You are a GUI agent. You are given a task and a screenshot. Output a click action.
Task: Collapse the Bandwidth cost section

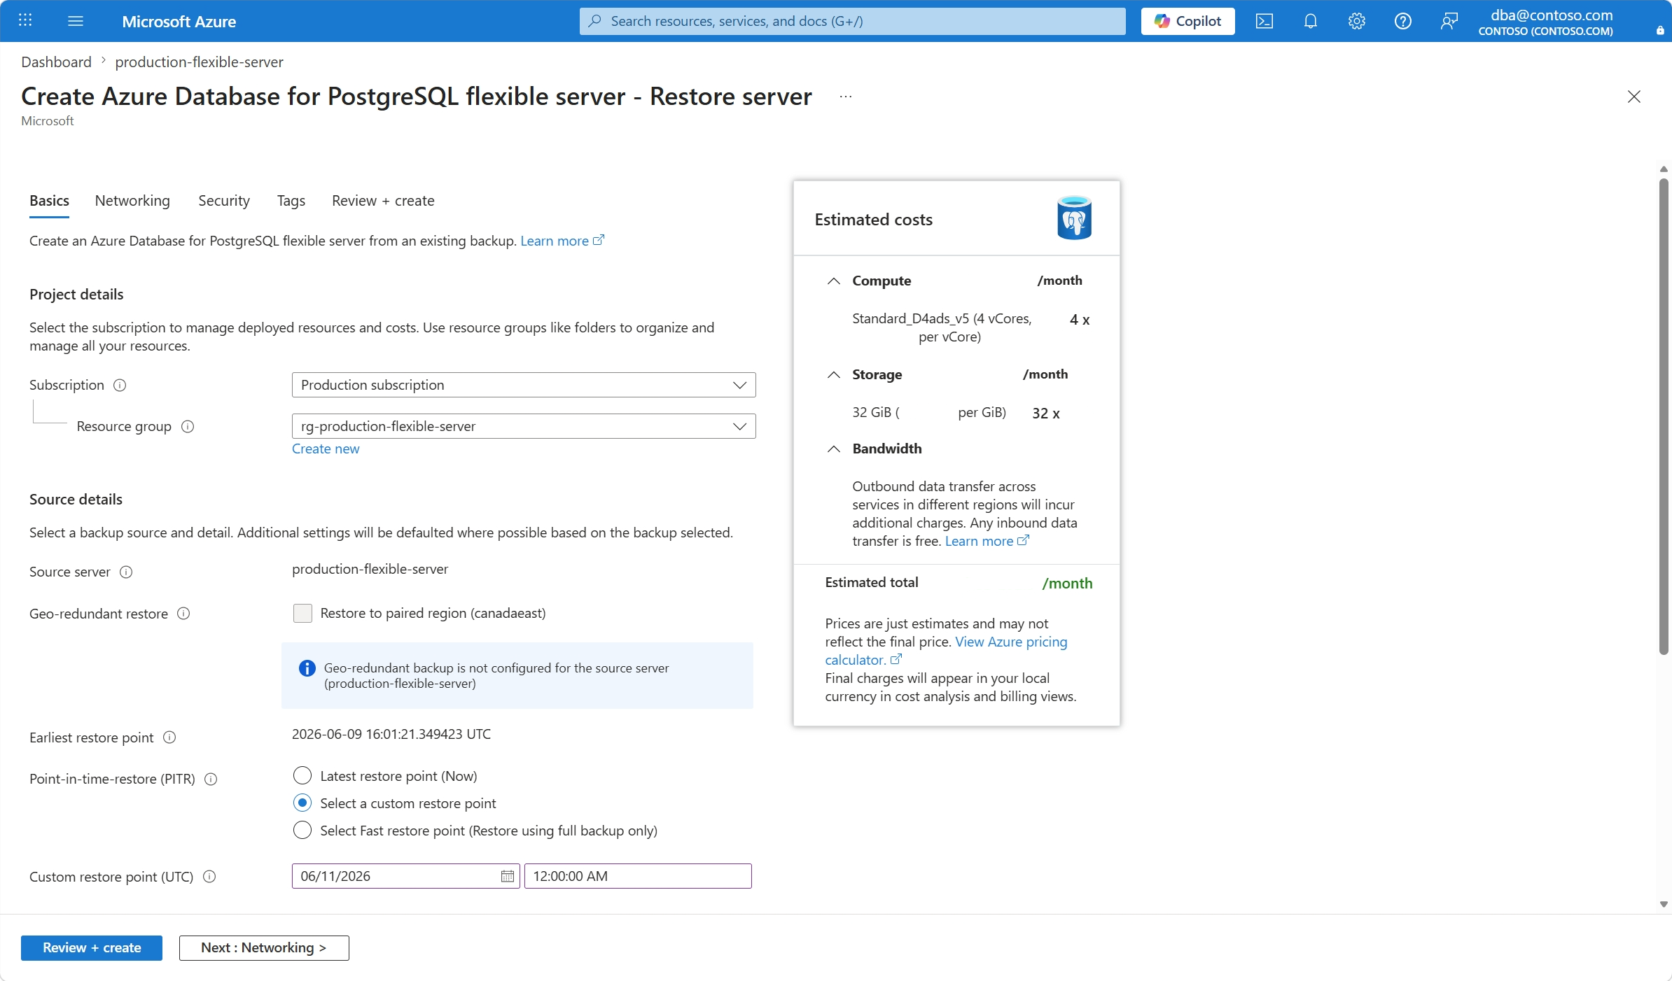tap(833, 449)
